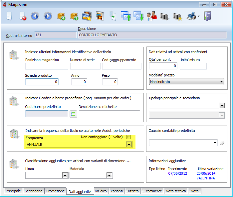Image resolution: width=233 pixels, height=197 pixels.
Task: Click the Numero di serie field
Action: pos(85,66)
